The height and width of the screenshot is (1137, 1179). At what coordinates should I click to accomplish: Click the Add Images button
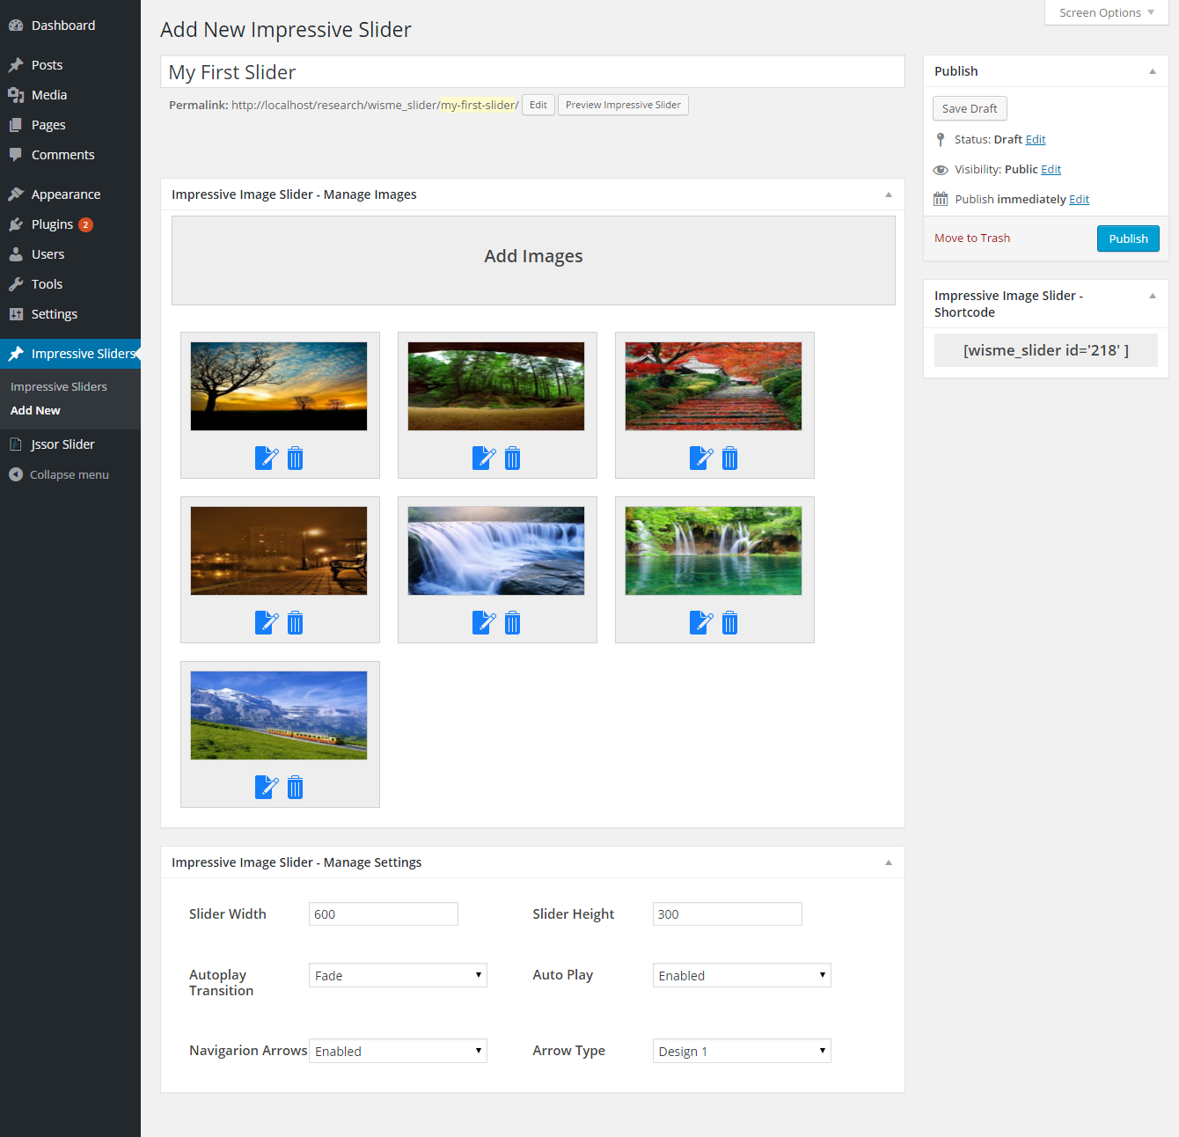click(533, 260)
